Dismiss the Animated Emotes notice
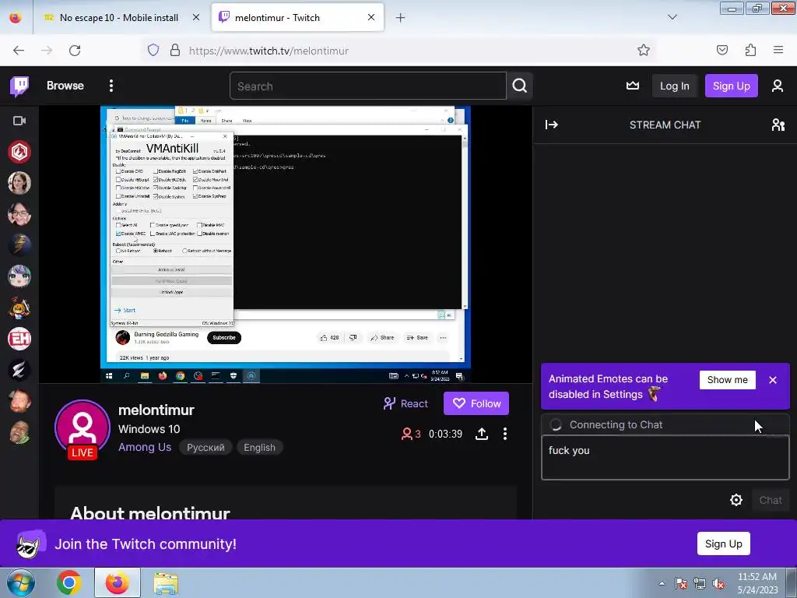The height and width of the screenshot is (598, 797). point(773,380)
